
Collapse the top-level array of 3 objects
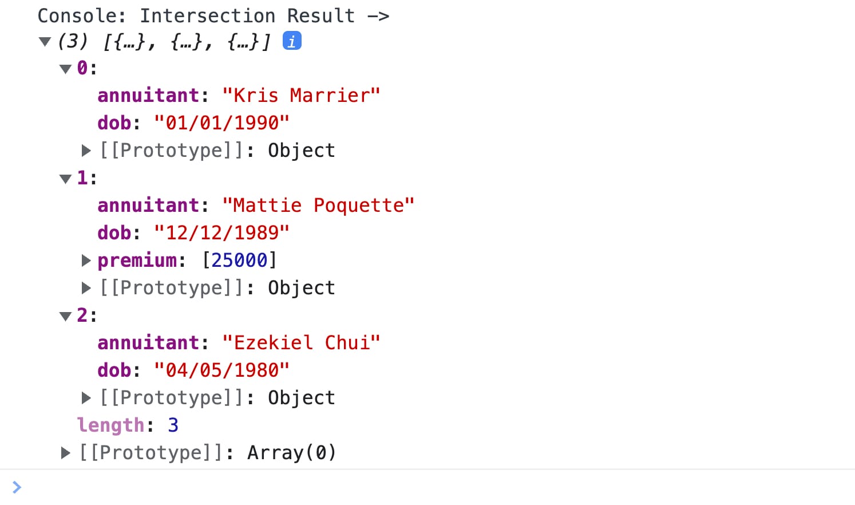pyautogui.click(x=45, y=41)
